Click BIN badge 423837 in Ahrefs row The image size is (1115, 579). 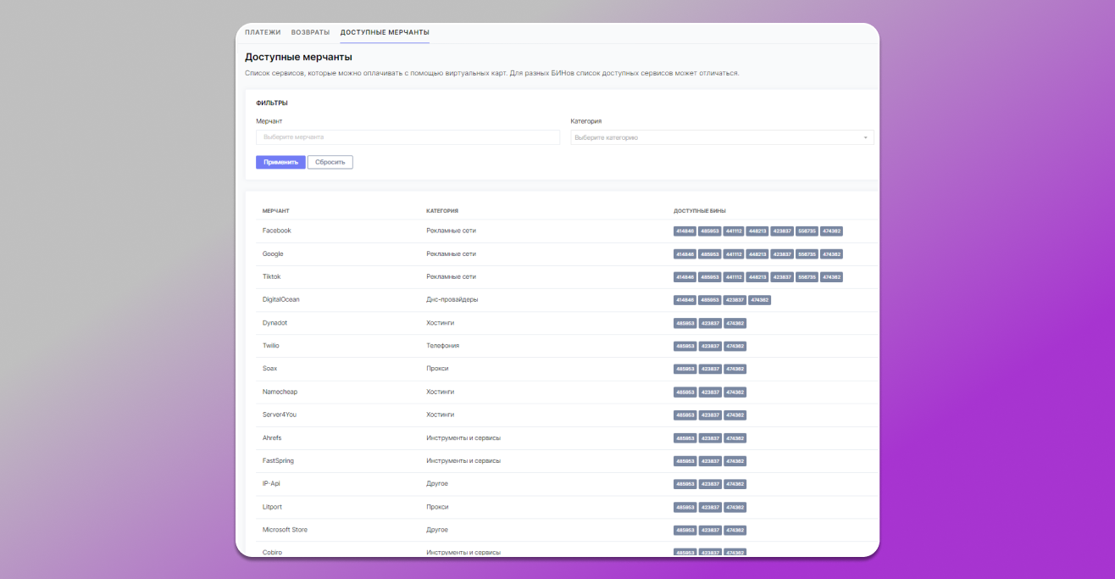pos(710,438)
